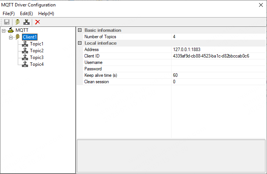Click the property description pane at bottom
This screenshot has width=267, height=174.
tap(171, 156)
